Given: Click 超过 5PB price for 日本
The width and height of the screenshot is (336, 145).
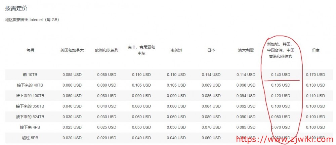Looking at the screenshot, I should (211, 138).
